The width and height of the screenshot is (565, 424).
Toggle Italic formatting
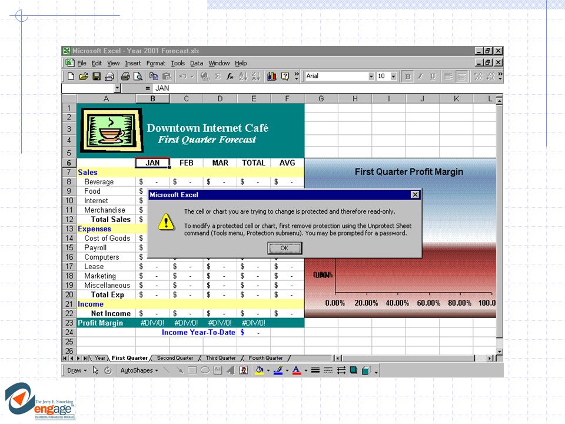click(420, 76)
